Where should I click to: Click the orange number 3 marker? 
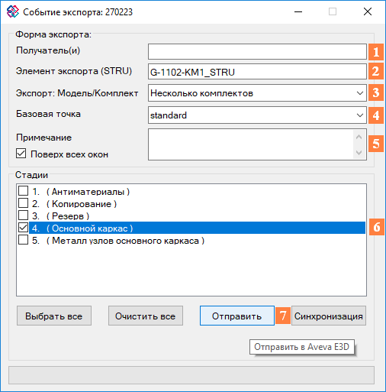click(376, 92)
